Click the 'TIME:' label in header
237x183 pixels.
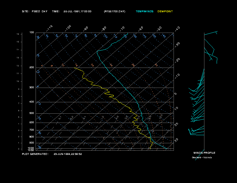(x=56, y=11)
